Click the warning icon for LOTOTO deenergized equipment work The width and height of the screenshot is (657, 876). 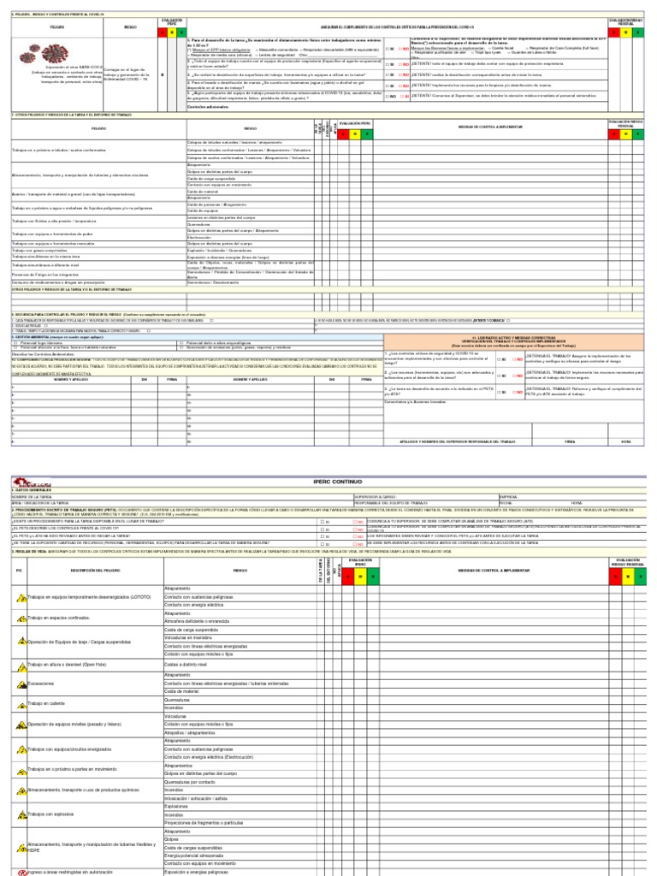click(21, 598)
